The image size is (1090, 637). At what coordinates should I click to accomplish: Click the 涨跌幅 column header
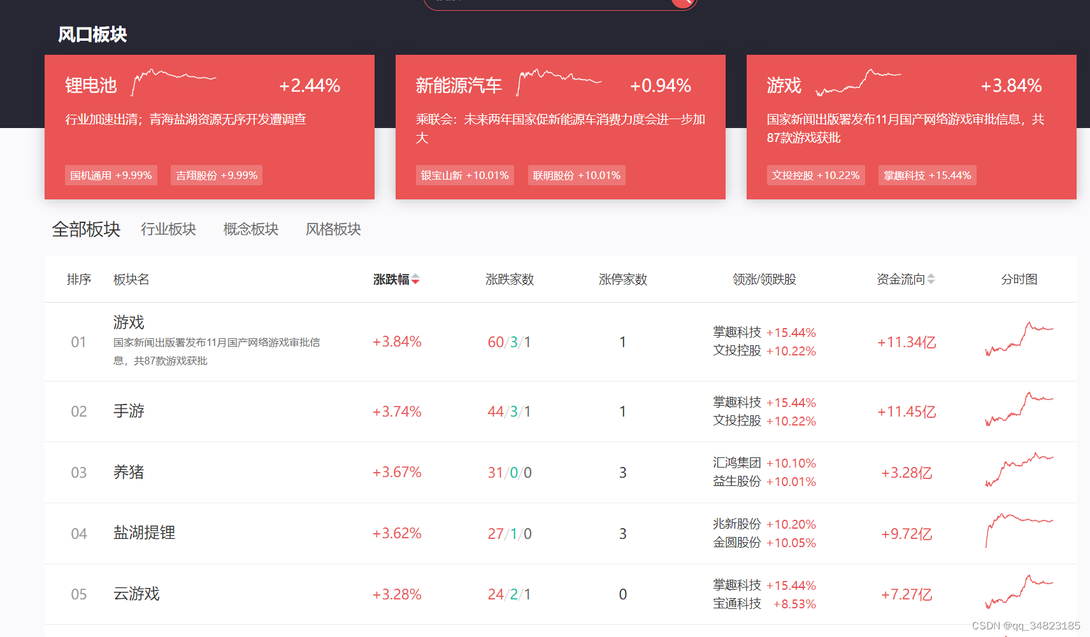point(391,279)
